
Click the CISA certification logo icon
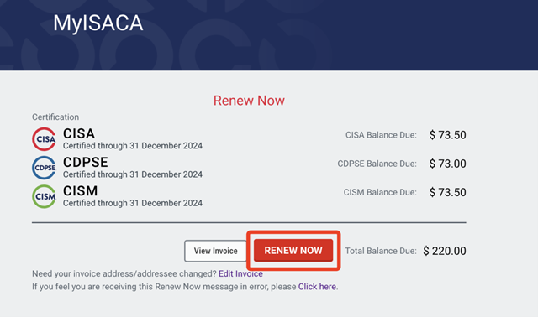44,139
